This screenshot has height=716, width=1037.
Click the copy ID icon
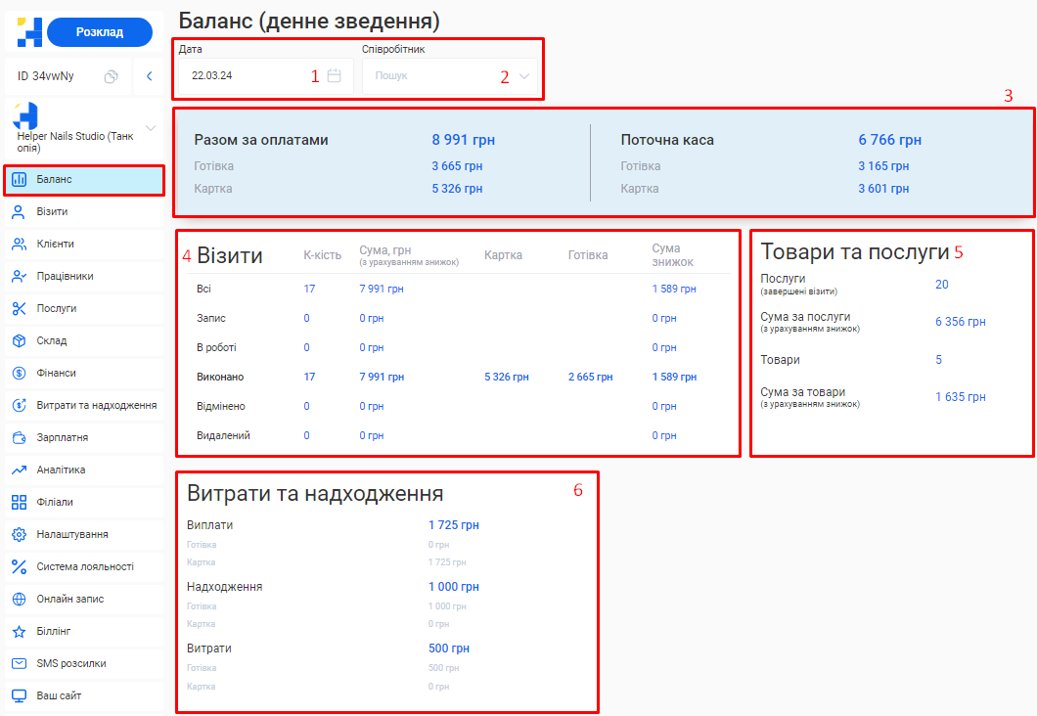[111, 76]
